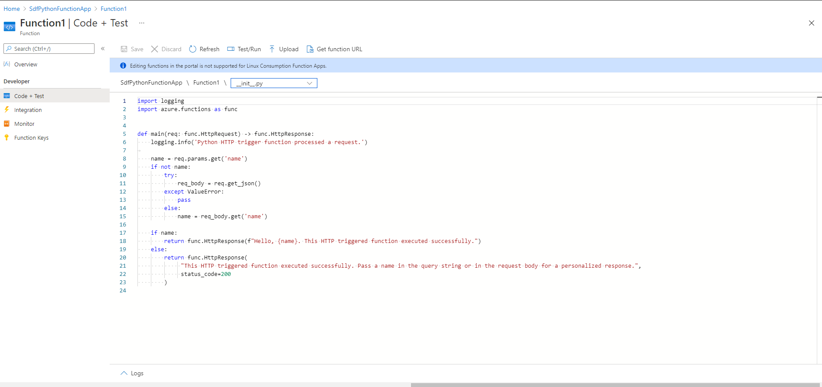Image resolution: width=822 pixels, height=387 pixels.
Task: Click 'name = req_body.get' on line 15
Action: (222, 216)
